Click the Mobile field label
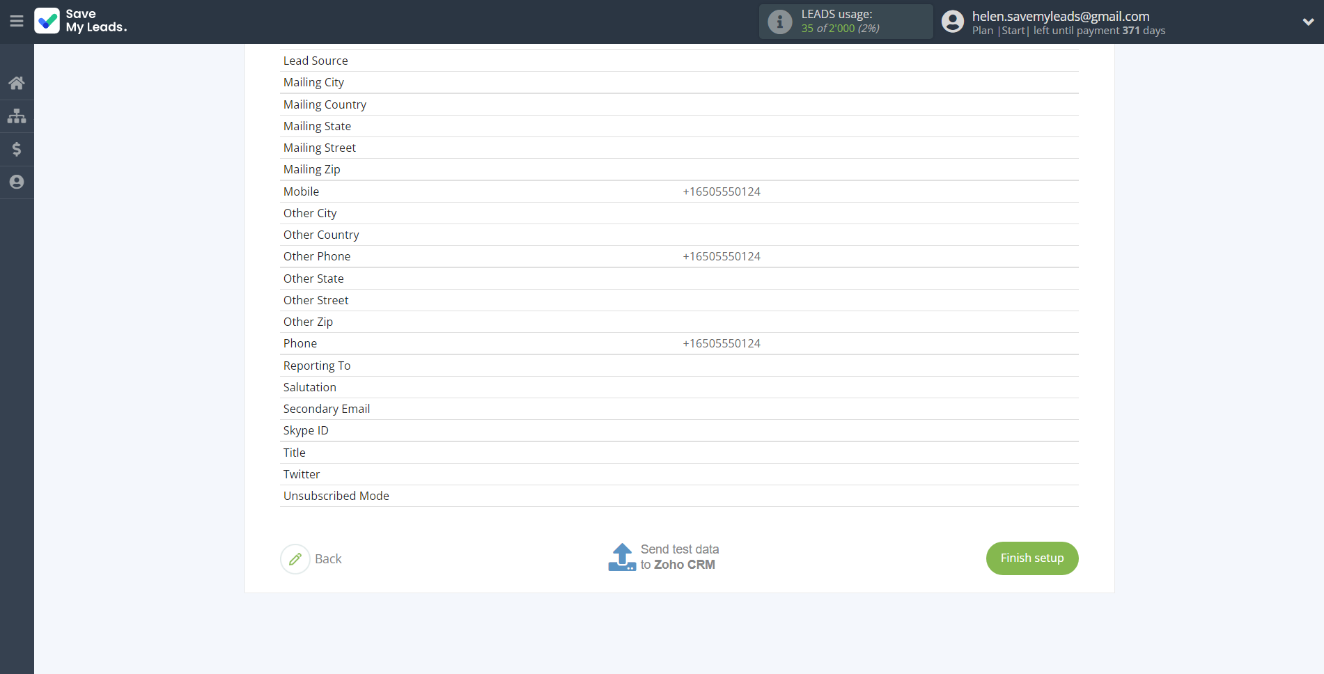Viewport: 1324px width, 674px height. click(x=301, y=191)
